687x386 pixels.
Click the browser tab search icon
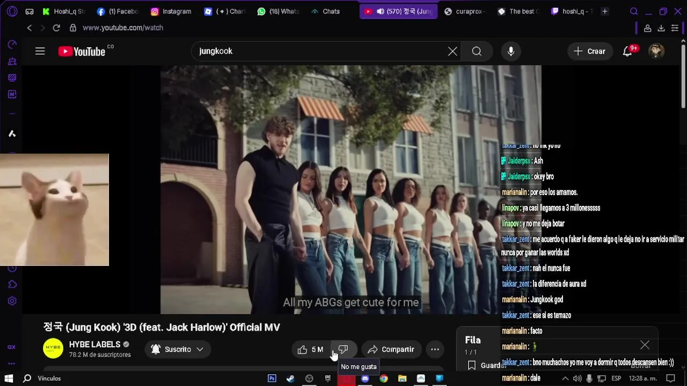634,11
